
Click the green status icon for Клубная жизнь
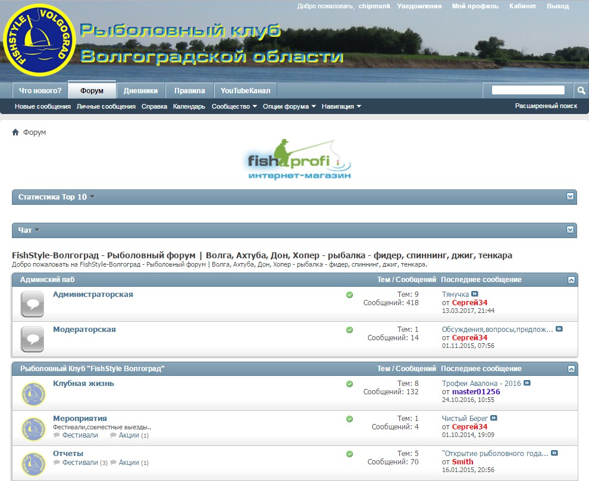(x=349, y=384)
